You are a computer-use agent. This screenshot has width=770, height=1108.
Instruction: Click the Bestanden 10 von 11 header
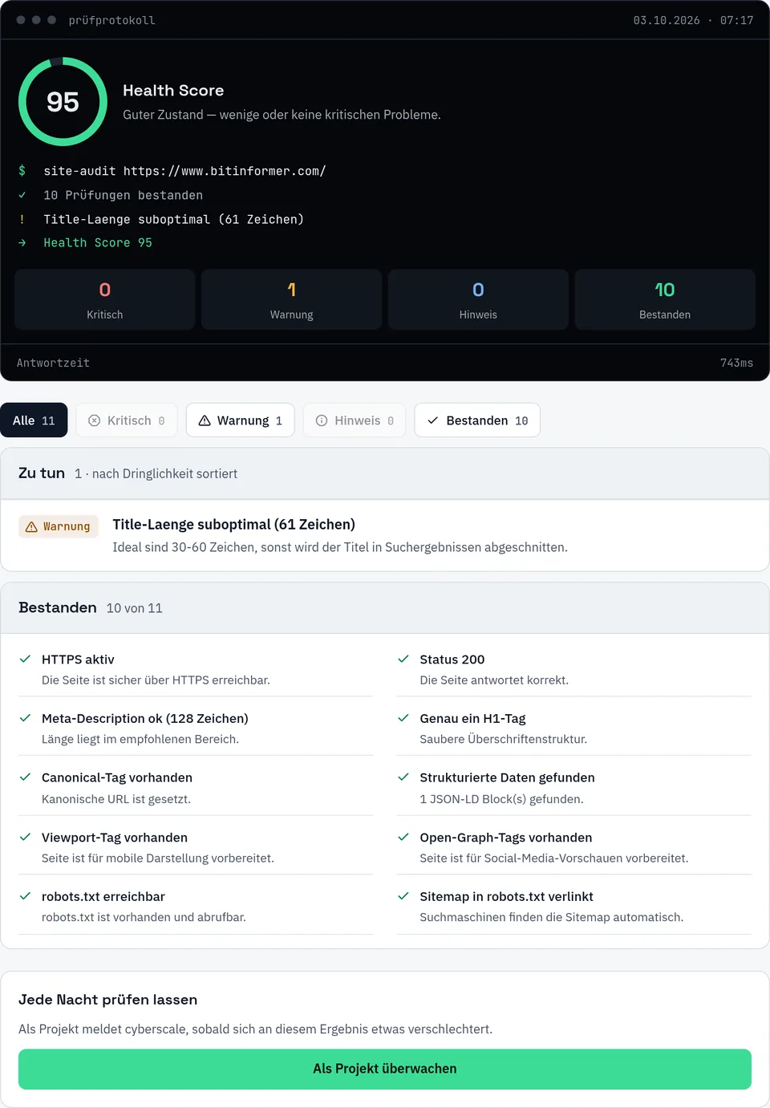(x=385, y=608)
